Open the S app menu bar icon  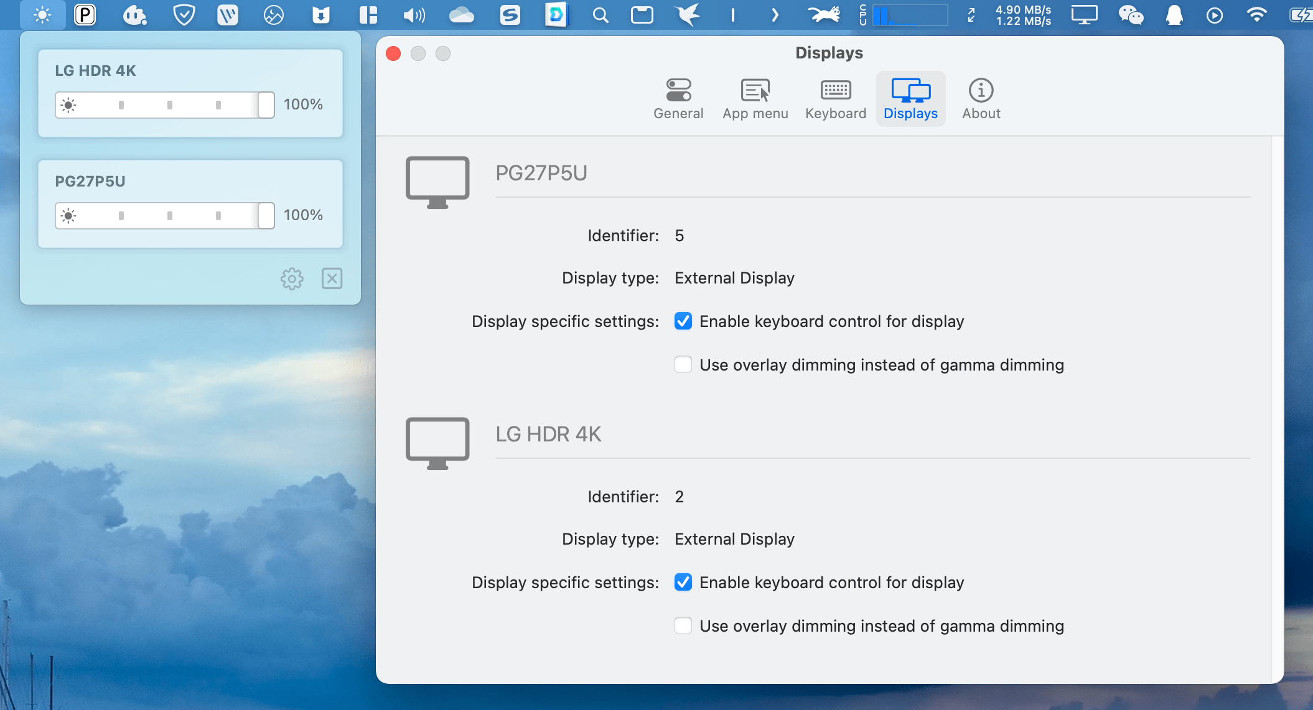pyautogui.click(x=510, y=15)
